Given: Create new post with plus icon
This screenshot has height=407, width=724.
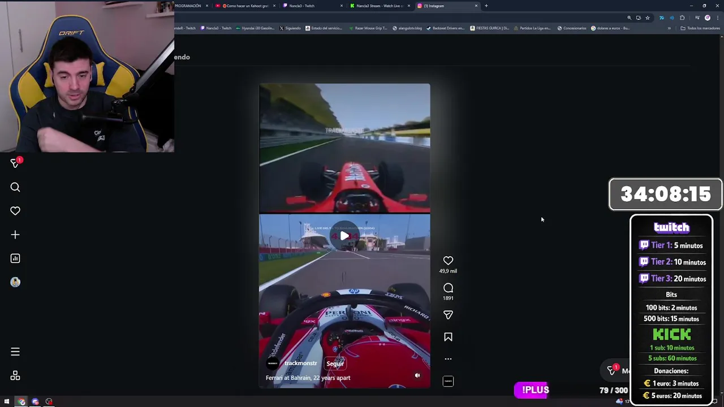Looking at the screenshot, I should click(x=15, y=235).
